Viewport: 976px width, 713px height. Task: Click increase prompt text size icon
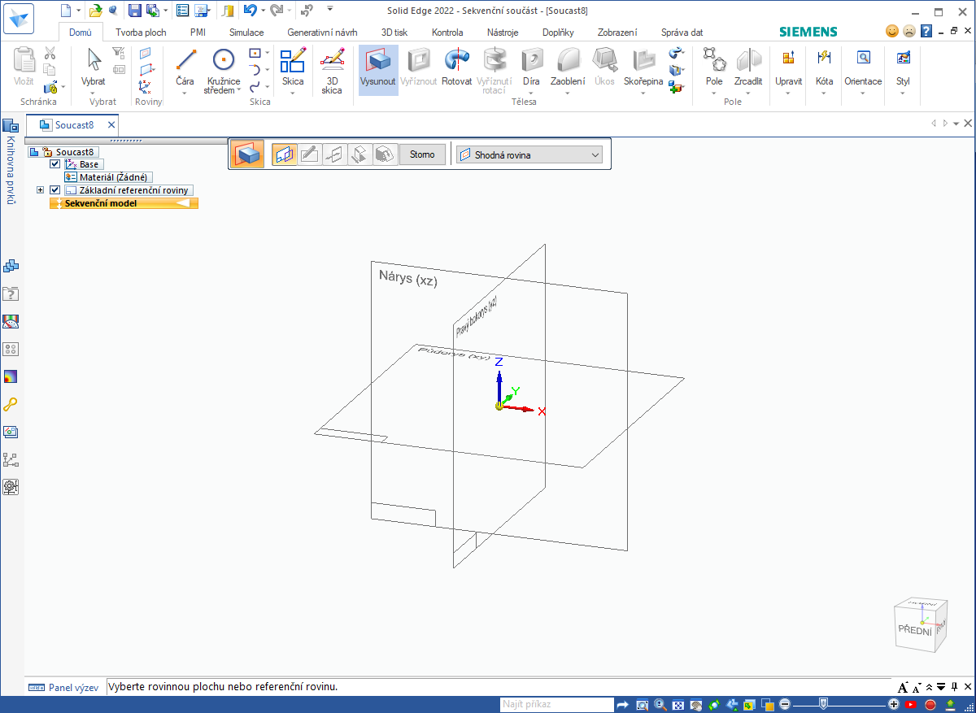[x=904, y=688]
